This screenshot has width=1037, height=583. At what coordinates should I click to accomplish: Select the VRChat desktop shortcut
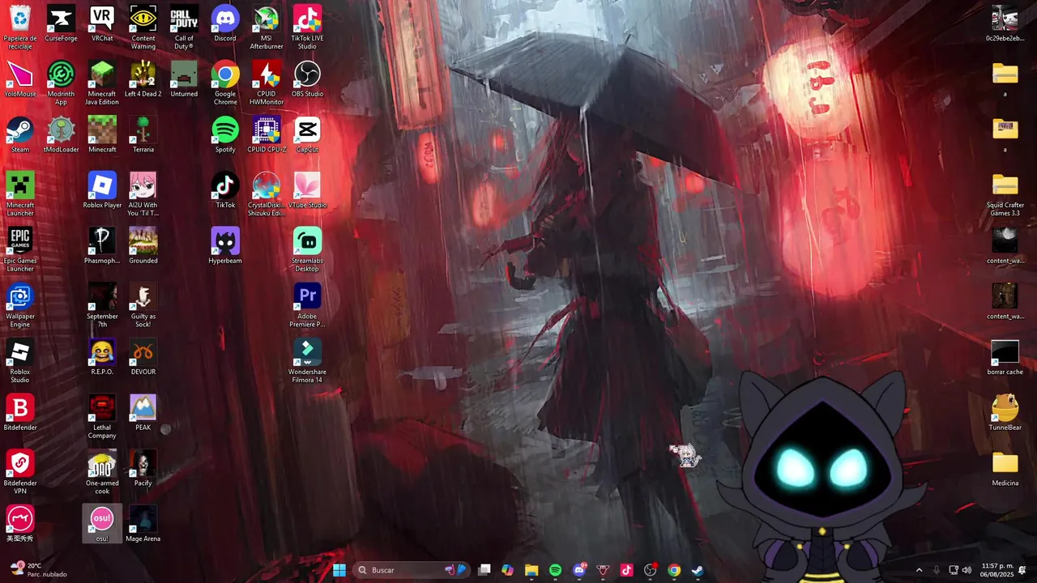point(102,24)
